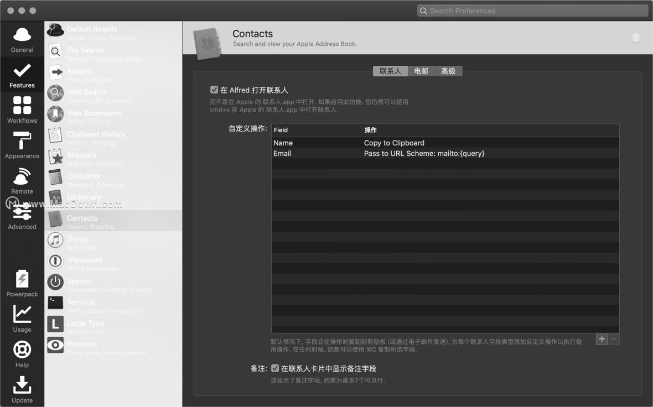
Task: Open the Terminal feature settings
Action: (x=113, y=305)
